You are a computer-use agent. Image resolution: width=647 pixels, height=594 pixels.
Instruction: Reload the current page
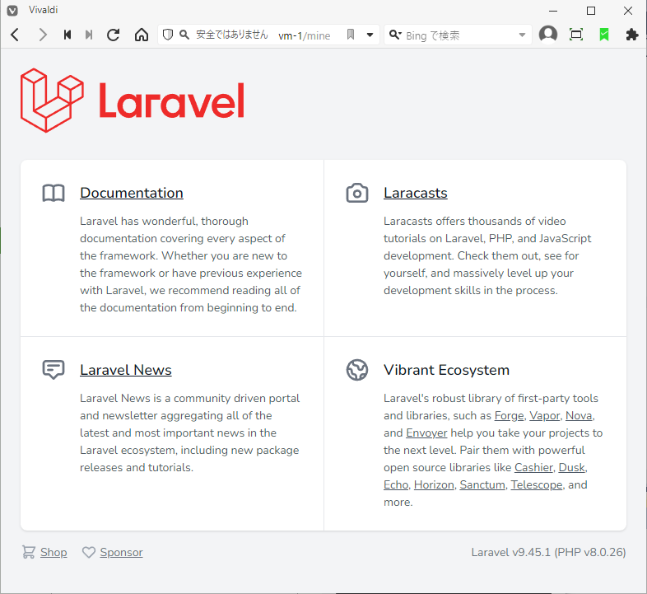pos(113,35)
